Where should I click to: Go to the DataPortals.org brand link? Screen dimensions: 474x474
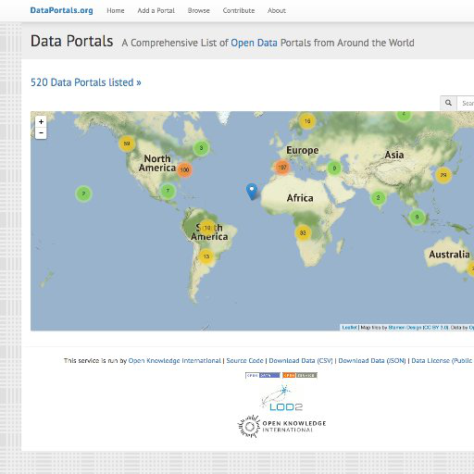click(61, 10)
